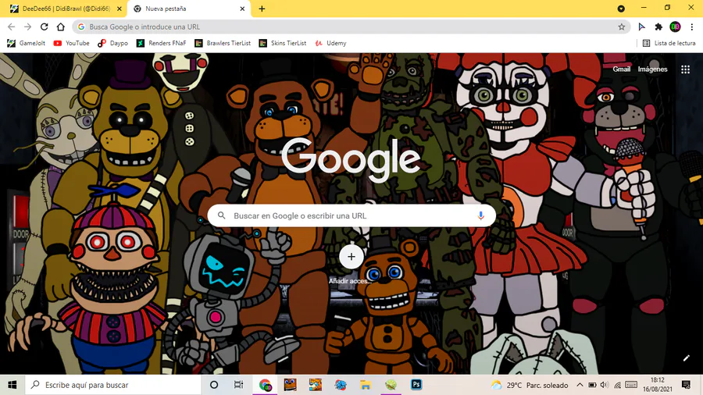Close the Nueva pestaña tab
Image resolution: width=703 pixels, height=395 pixels.
point(242,9)
